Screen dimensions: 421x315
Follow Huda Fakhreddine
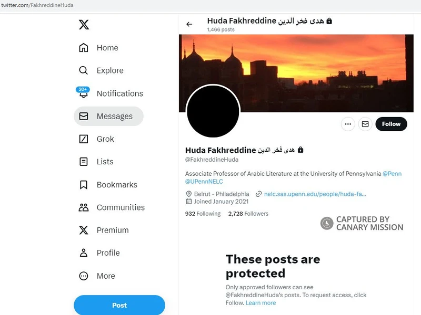391,124
